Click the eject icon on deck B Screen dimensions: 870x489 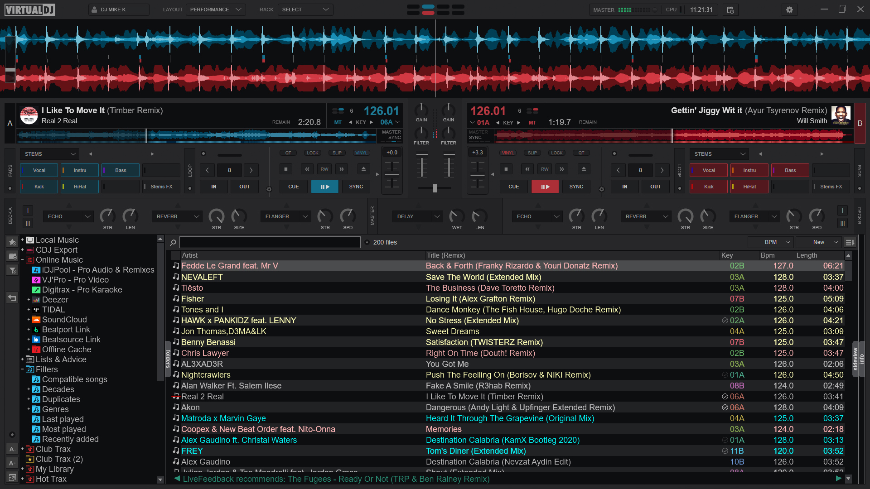584,169
